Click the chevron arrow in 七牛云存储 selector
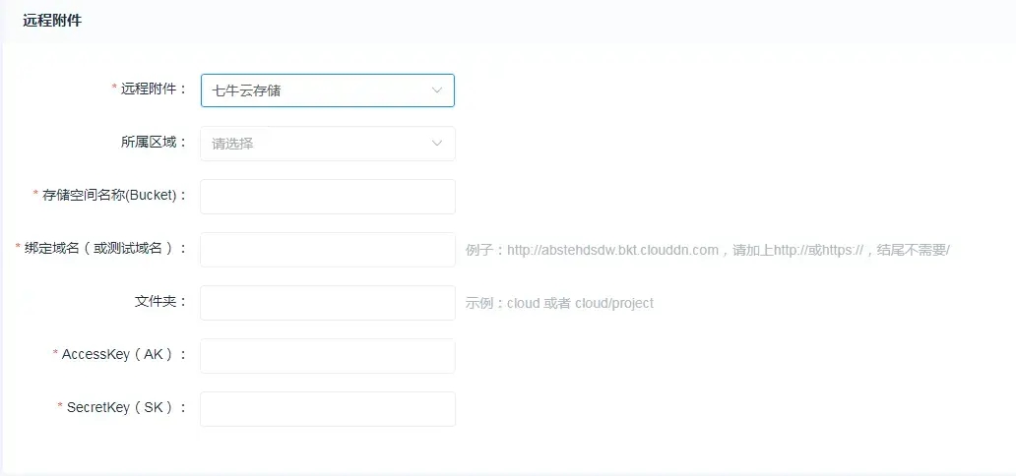 pos(437,90)
